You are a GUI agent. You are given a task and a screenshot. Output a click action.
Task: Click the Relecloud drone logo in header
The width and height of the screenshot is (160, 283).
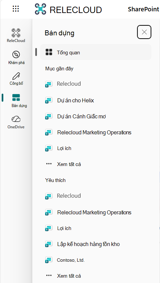coord(40,9)
